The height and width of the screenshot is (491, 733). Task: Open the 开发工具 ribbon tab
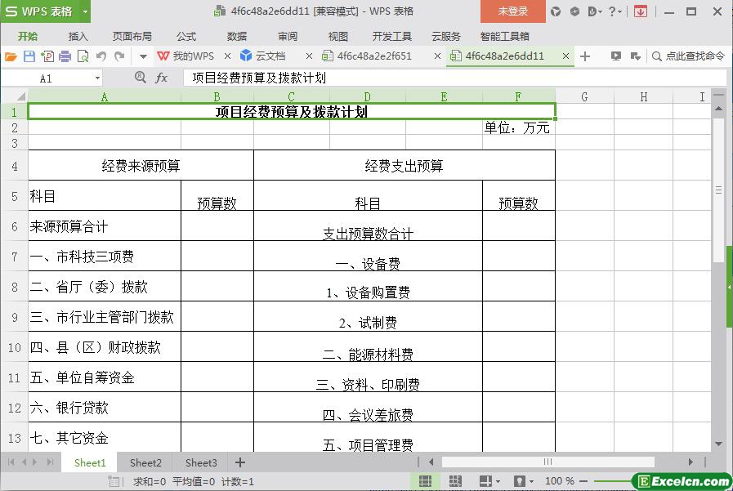click(x=391, y=37)
